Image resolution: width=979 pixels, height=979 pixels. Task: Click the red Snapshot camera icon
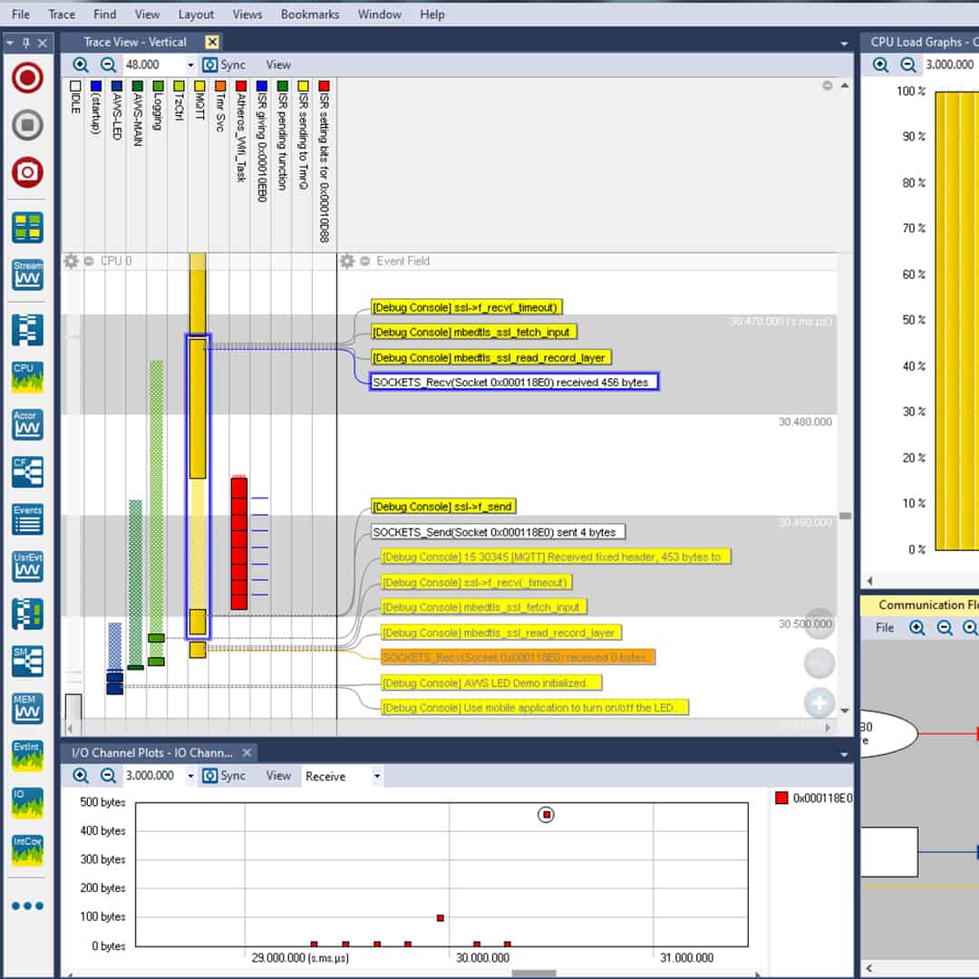27,172
